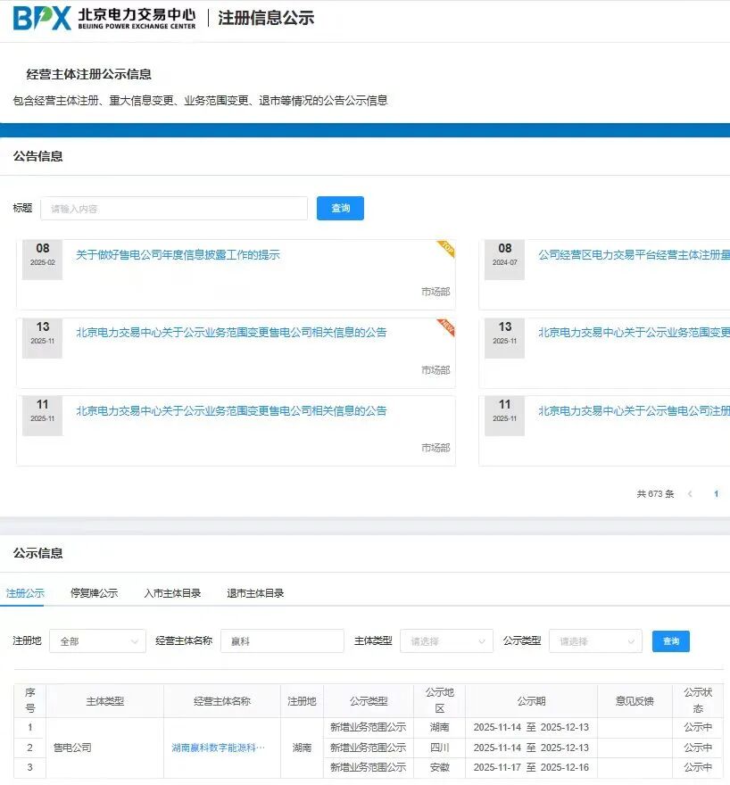Click the NEW badge on the announcement card

pos(446,326)
